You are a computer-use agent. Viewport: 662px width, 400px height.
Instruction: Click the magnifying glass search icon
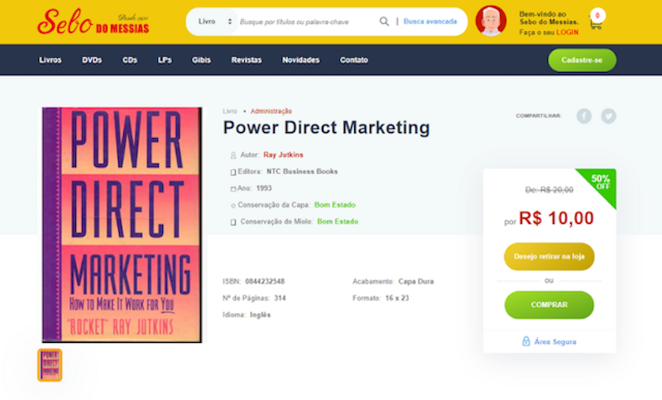384,21
